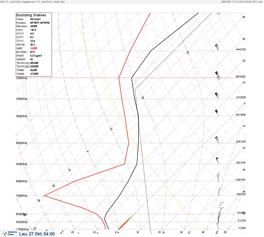Viewport: 264px width, 237px height.
Task: Select the station name 'Akureyri'
Action: [35, 19]
